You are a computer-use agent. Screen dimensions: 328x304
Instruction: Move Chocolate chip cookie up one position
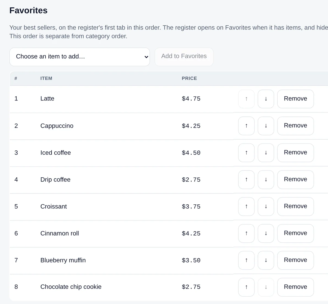246,287
